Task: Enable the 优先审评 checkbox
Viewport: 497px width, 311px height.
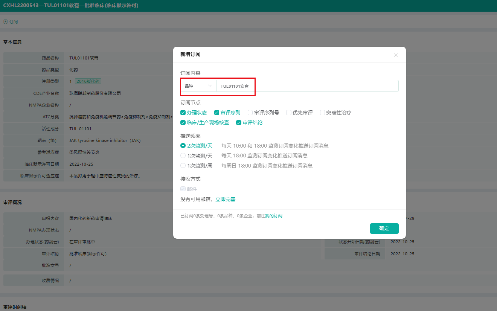Action: pos(289,113)
